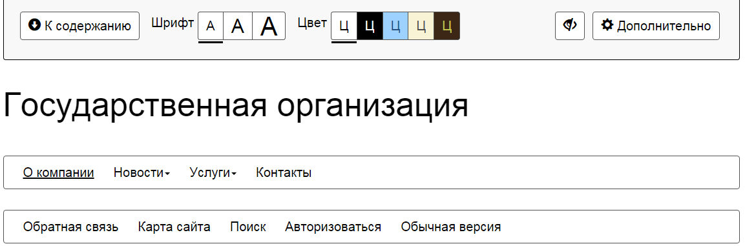This screenshot has width=745, height=246.
Task: Toggle the crossed-eye images visibility icon
Action: [x=570, y=26]
